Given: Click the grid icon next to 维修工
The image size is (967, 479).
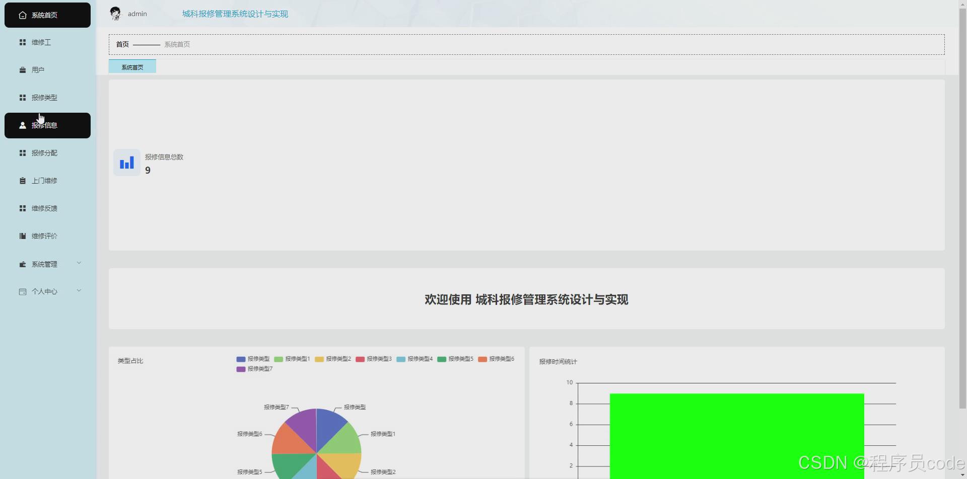Looking at the screenshot, I should pyautogui.click(x=23, y=42).
